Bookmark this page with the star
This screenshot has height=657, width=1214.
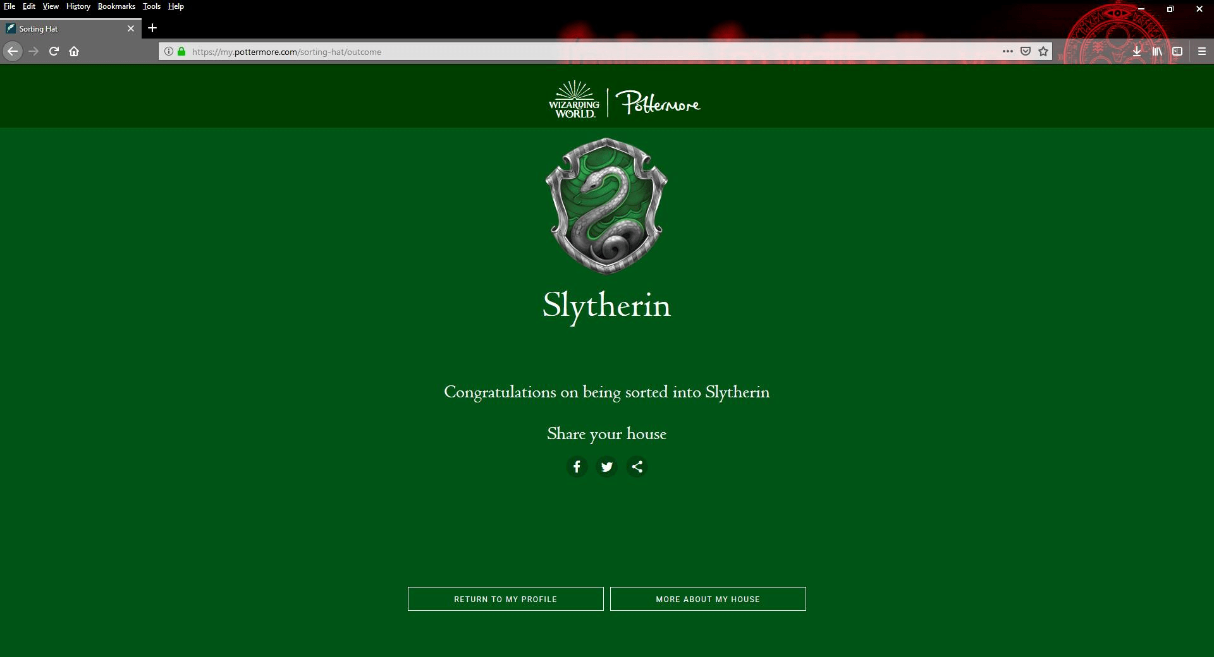(1043, 52)
